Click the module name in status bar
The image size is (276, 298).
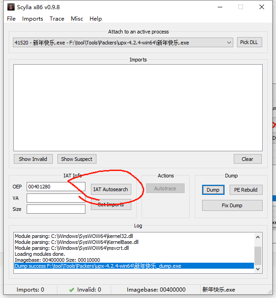click(x=219, y=290)
